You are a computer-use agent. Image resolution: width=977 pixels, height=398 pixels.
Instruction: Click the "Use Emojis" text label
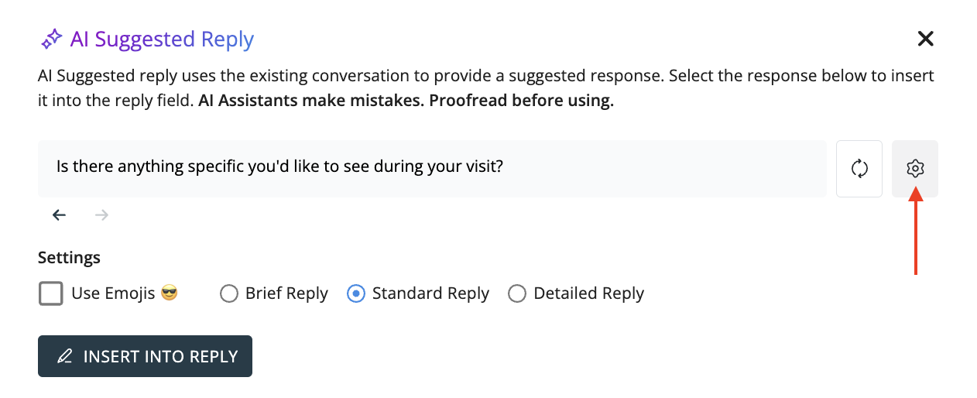(x=113, y=294)
